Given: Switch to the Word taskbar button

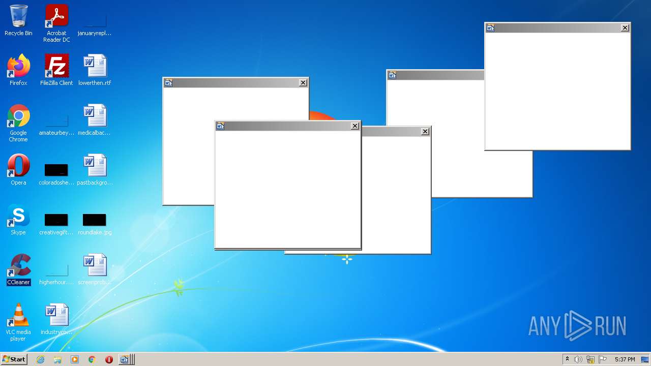Looking at the screenshot, I should tap(126, 359).
